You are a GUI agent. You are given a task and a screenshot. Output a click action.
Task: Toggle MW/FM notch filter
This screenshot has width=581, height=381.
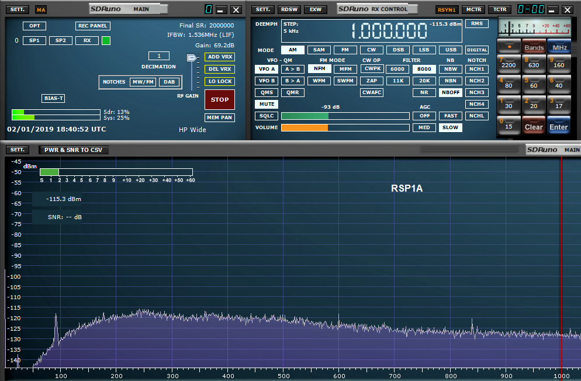[143, 82]
